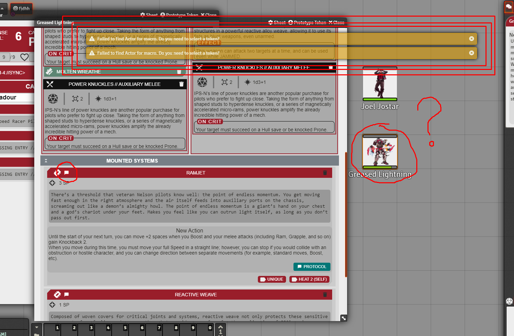Click the 'Greased Lightning' window title

[55, 22]
